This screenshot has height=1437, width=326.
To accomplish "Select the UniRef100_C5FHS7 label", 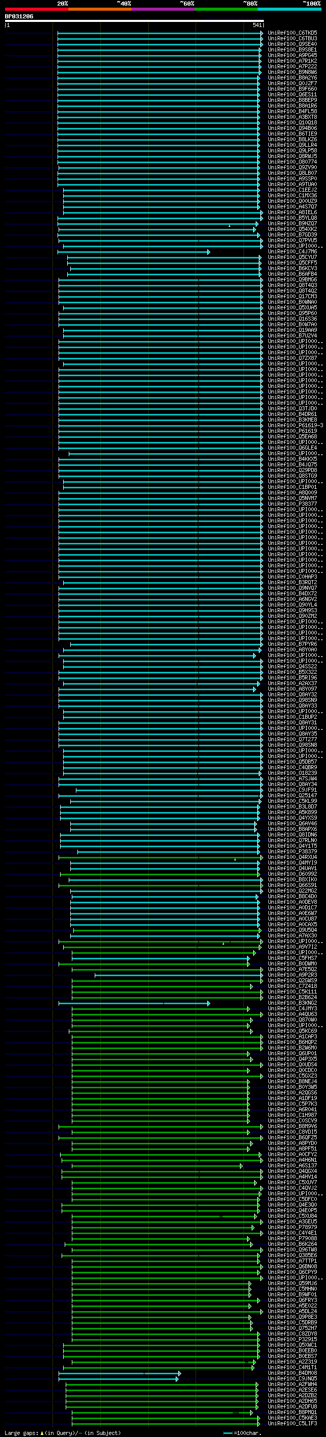I will 292,958.
